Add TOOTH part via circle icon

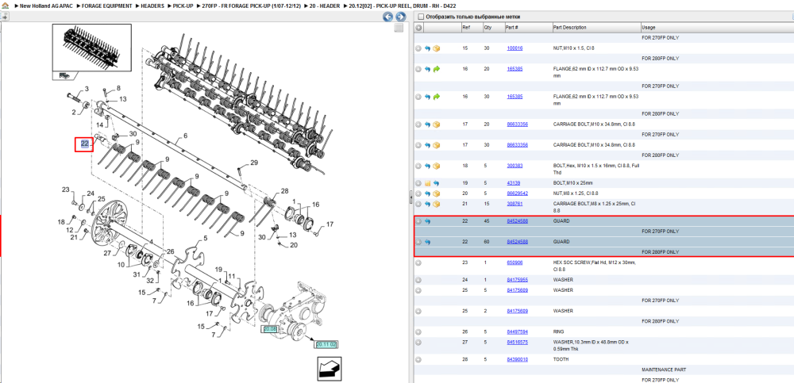click(x=418, y=359)
